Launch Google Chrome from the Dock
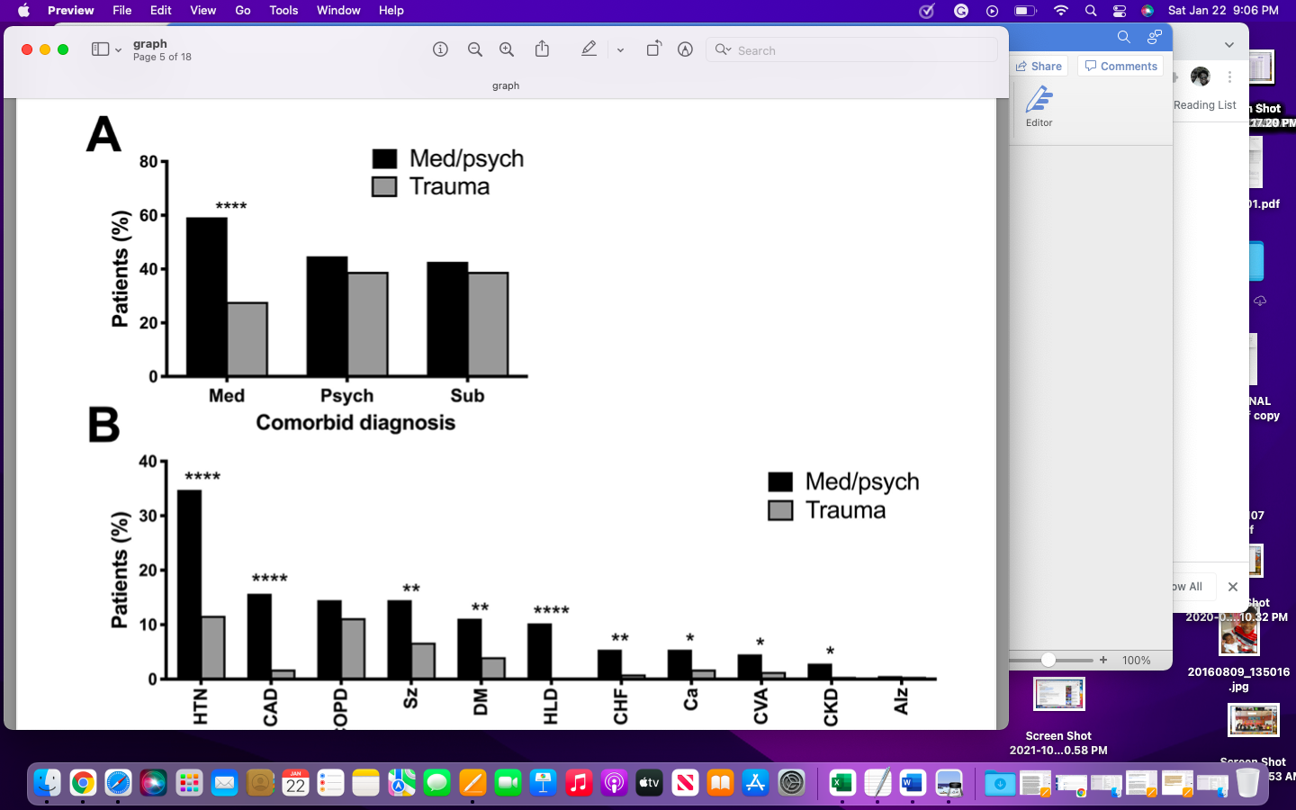This screenshot has height=810, width=1296. [83, 783]
